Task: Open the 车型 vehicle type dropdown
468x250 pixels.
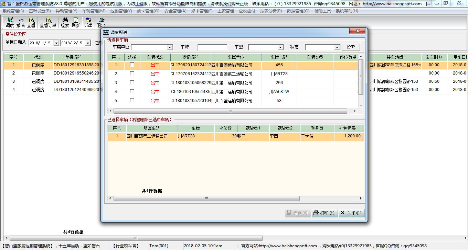Action: [280, 47]
